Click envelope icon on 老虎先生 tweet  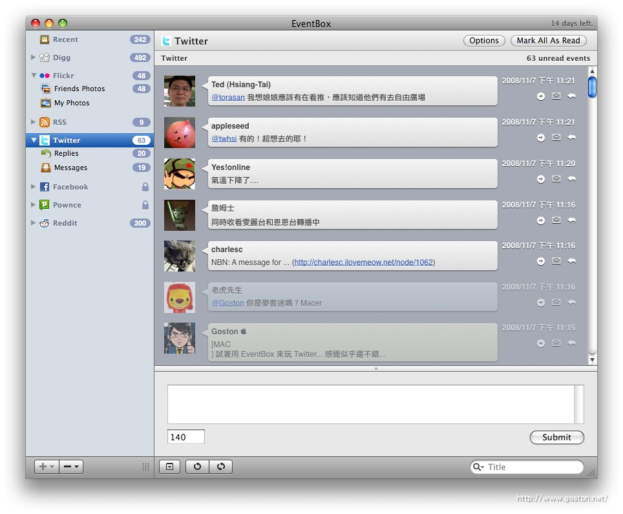pos(556,302)
